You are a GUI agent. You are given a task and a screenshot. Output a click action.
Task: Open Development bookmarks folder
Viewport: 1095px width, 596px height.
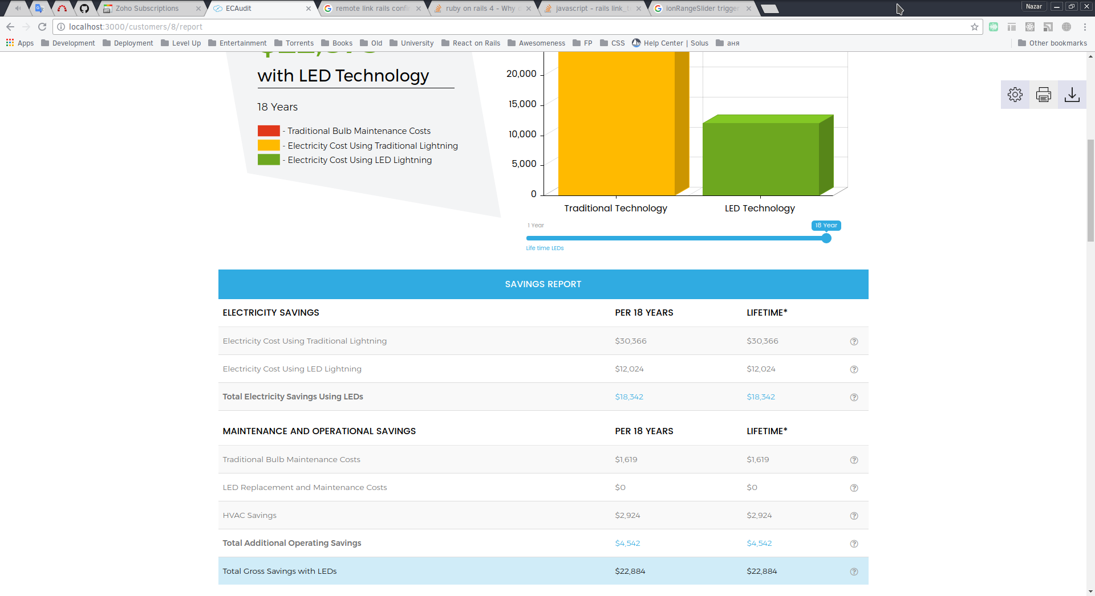click(x=68, y=43)
